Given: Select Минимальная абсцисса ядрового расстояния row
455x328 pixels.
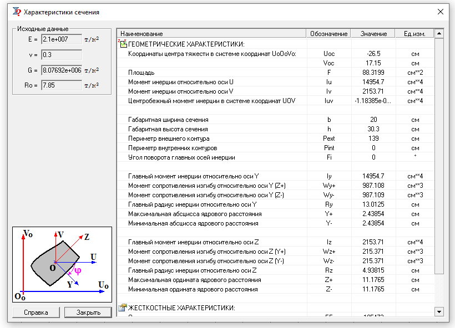Looking at the screenshot, I should (276, 223).
